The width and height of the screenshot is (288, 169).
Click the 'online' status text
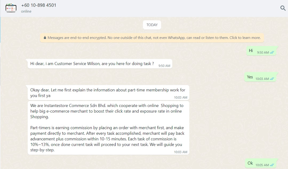[x=26, y=11]
